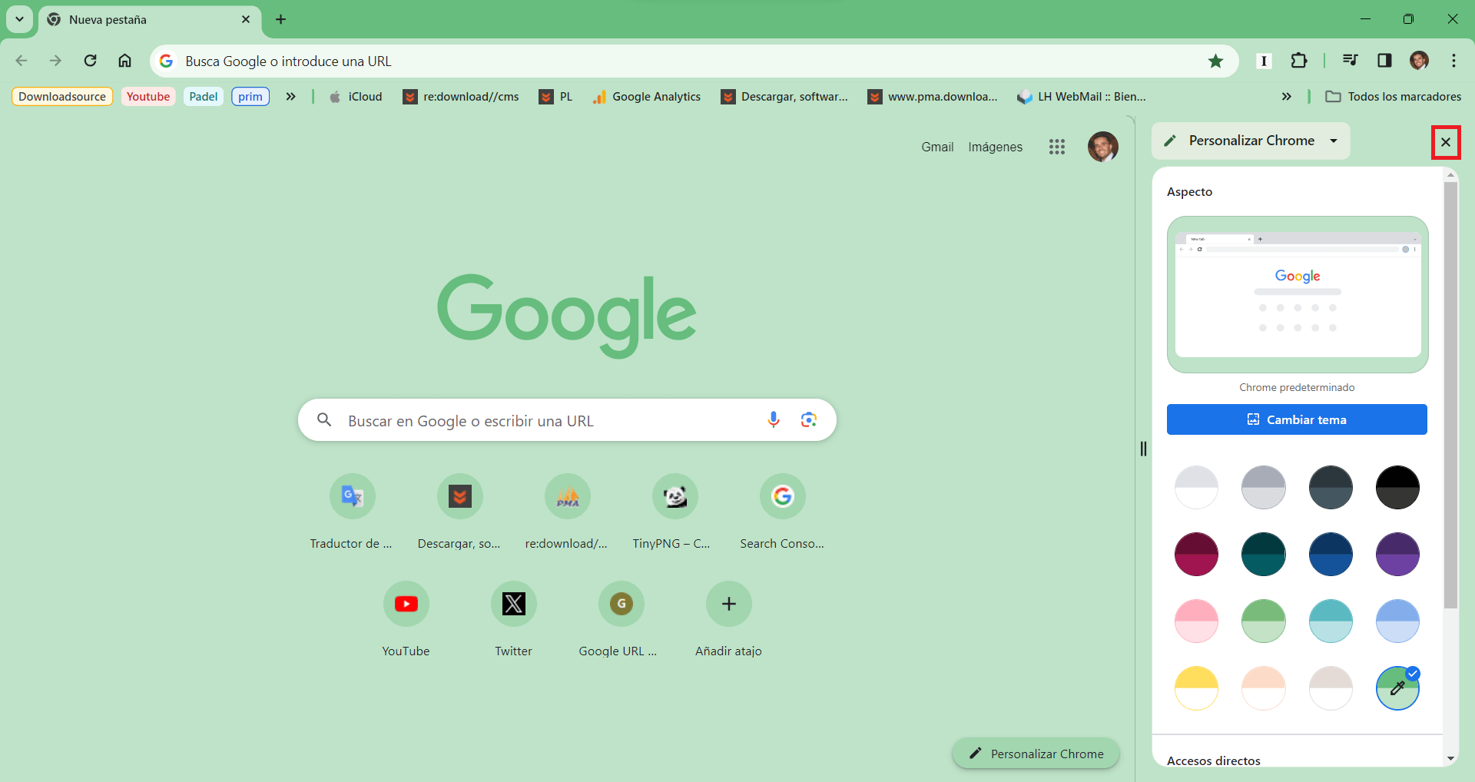Select the pink color swatch
The width and height of the screenshot is (1475, 782).
tap(1196, 621)
